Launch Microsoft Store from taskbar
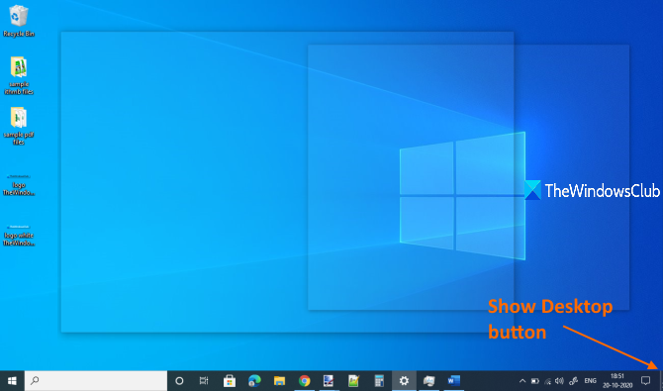 click(230, 381)
